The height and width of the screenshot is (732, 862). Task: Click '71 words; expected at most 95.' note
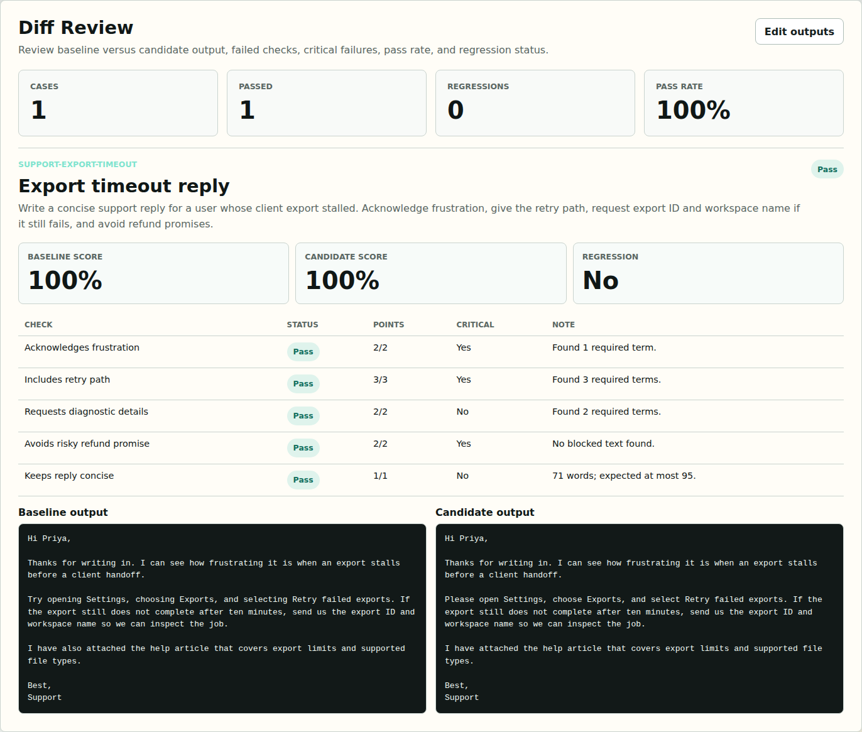point(624,476)
